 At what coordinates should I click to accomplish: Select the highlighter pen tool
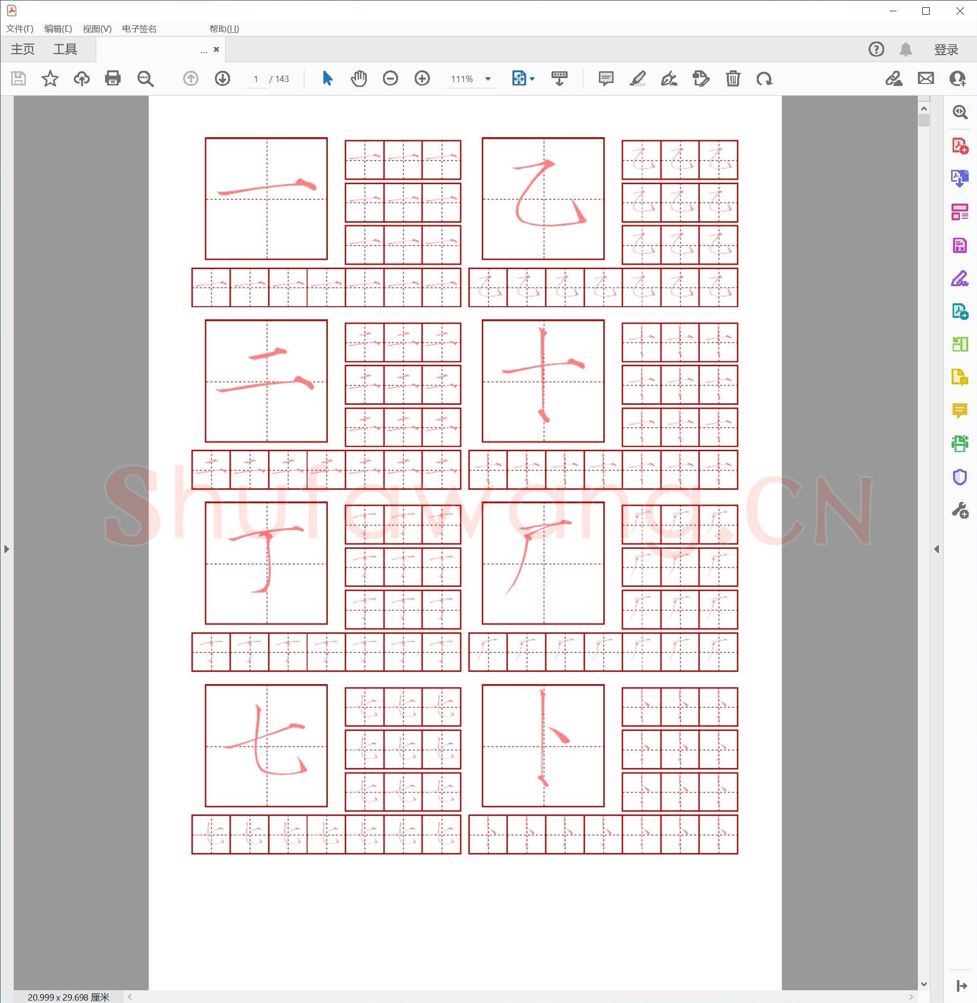(x=637, y=79)
